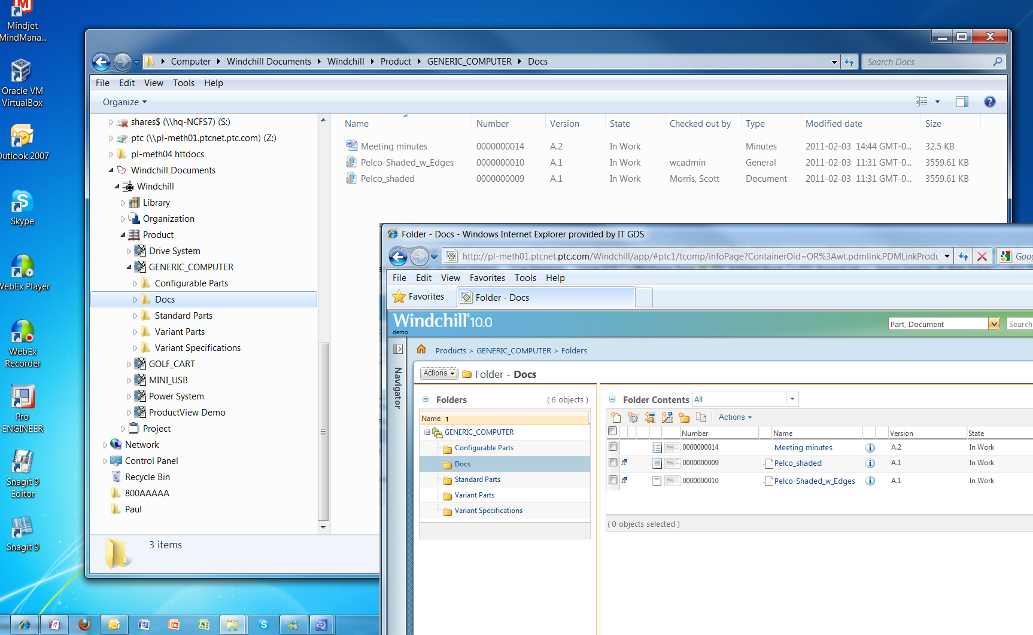Viewport: 1033px width, 635px height.
Task: Click the third toolbar icon in Folder Contents
Action: tap(650, 417)
